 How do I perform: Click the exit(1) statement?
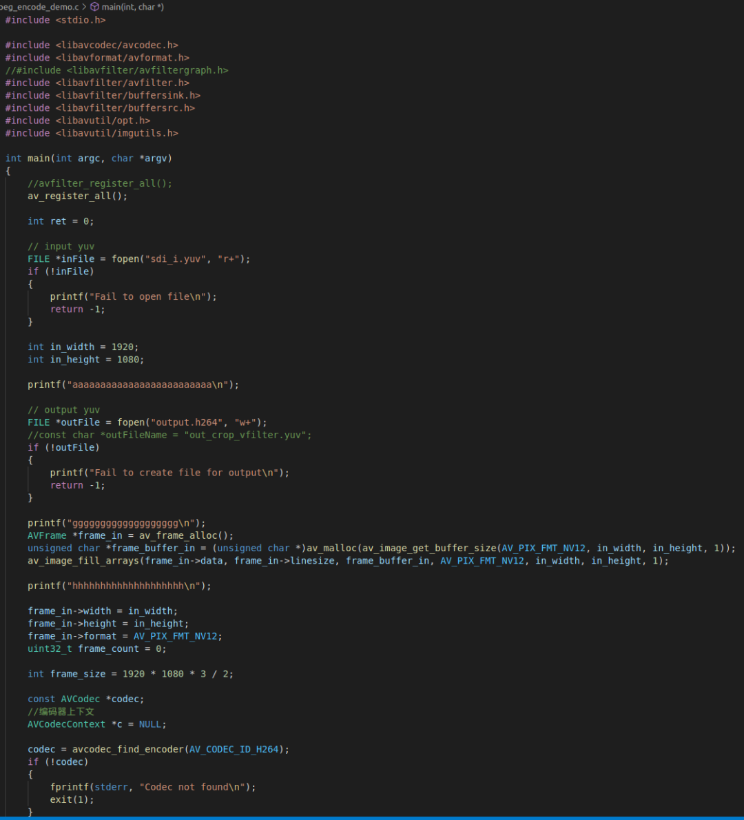coord(72,800)
